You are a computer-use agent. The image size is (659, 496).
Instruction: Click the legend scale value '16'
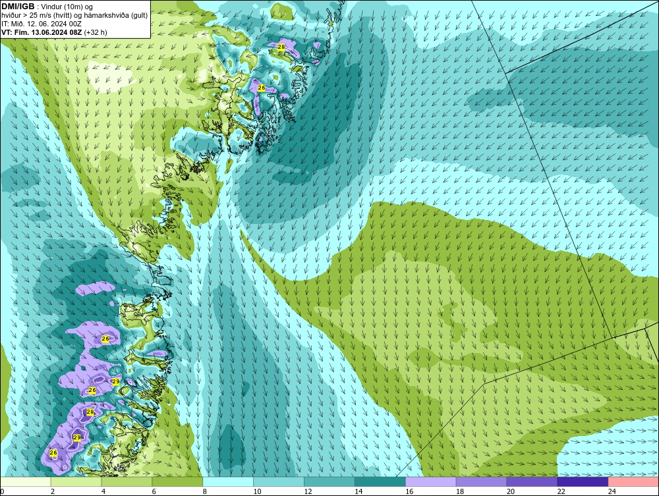click(x=409, y=491)
